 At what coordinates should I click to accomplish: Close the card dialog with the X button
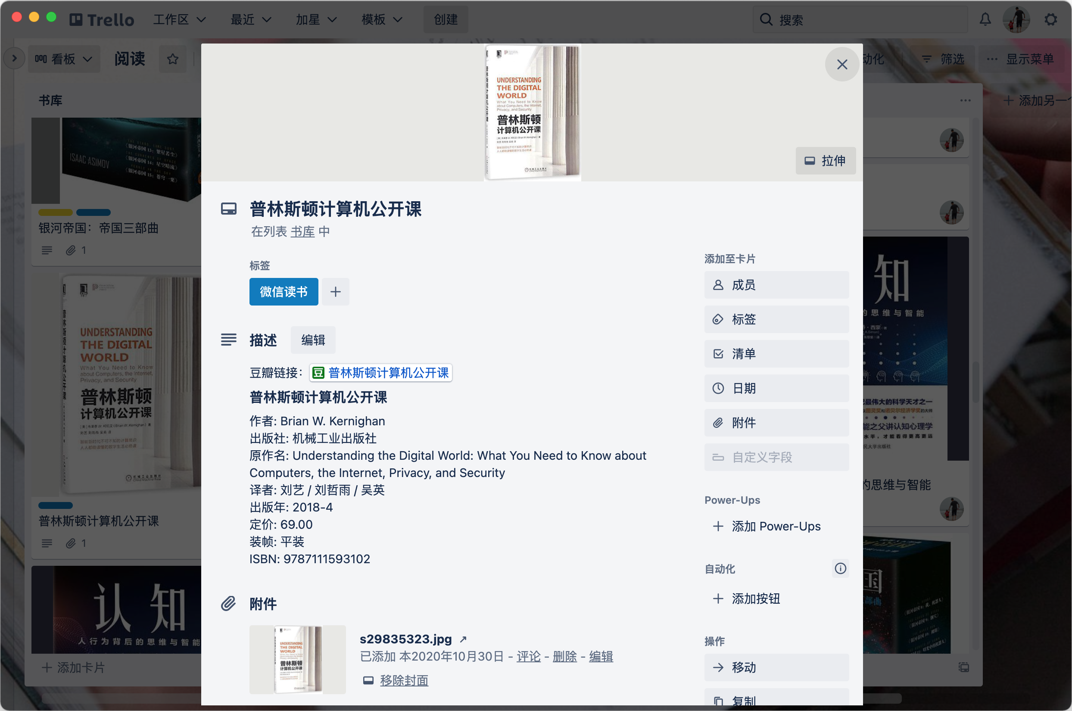tap(842, 64)
